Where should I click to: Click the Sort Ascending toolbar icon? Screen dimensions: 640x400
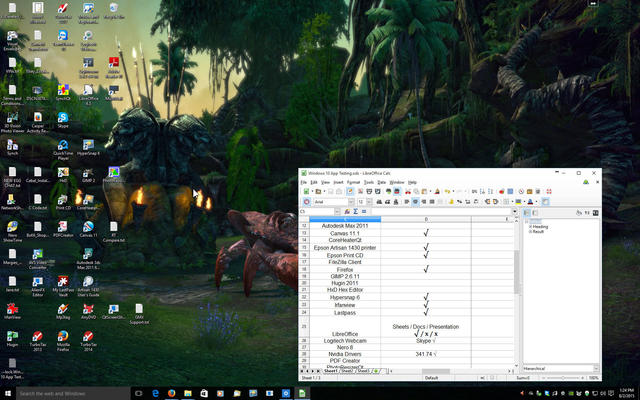(x=482, y=191)
